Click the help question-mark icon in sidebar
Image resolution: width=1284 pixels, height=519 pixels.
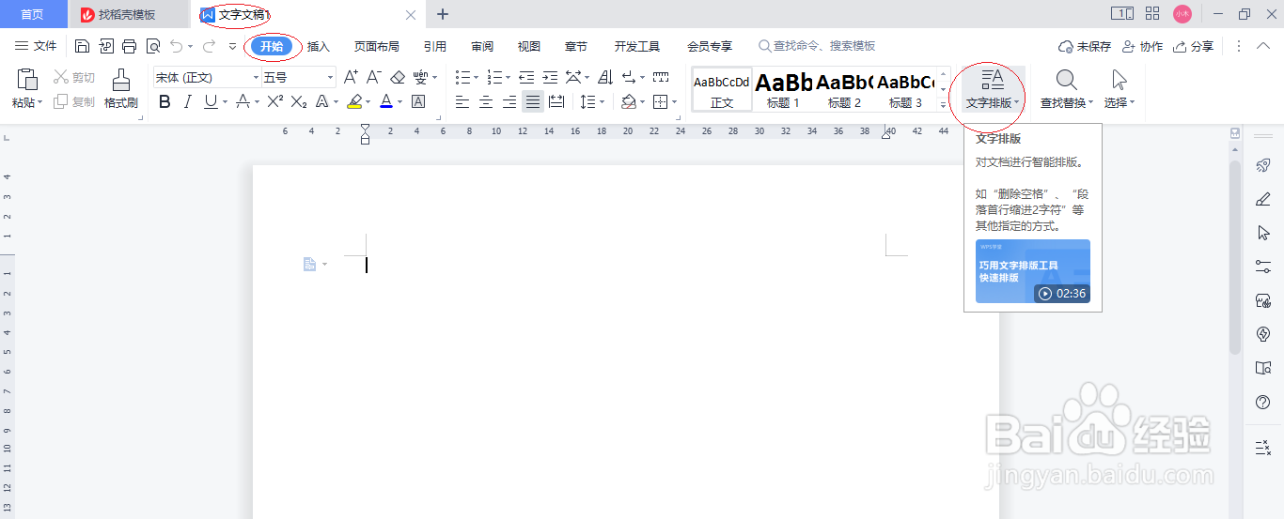(x=1263, y=402)
